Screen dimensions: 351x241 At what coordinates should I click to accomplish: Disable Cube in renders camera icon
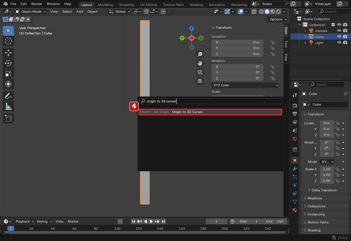tap(345, 37)
